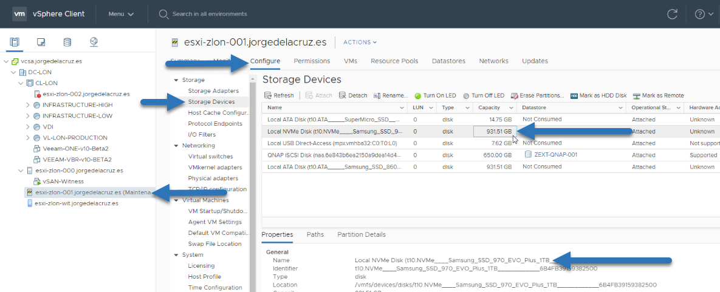Switch to the Updates tab

click(x=535, y=61)
